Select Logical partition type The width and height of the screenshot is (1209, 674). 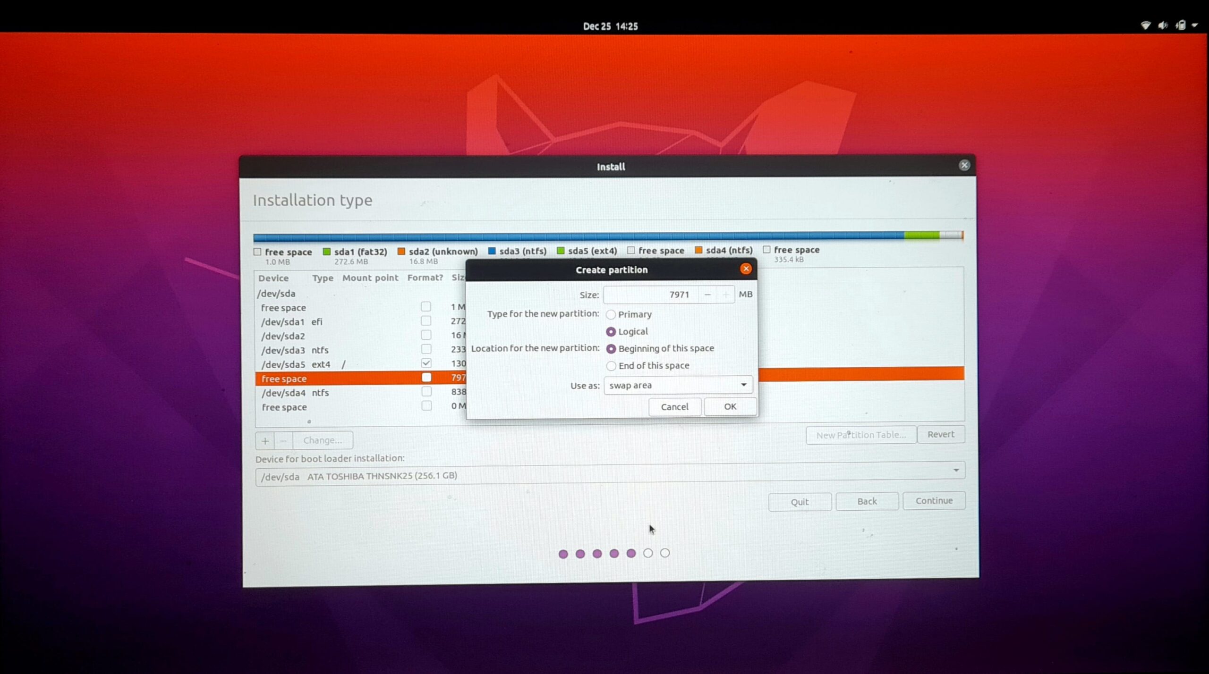point(611,332)
